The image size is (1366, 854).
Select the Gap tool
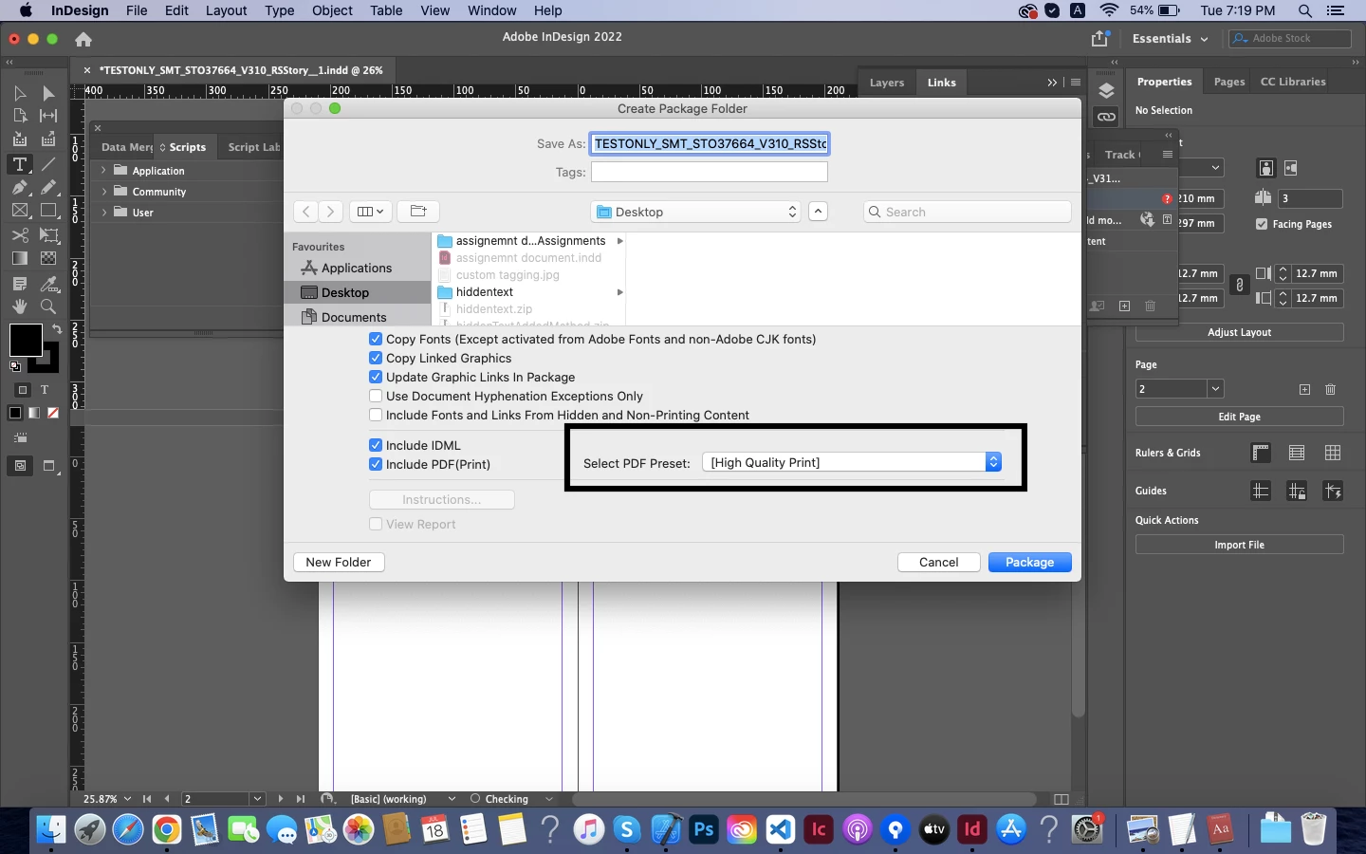[48, 116]
